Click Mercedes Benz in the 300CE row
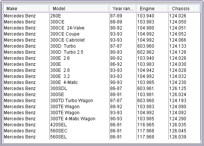 click(20, 22)
